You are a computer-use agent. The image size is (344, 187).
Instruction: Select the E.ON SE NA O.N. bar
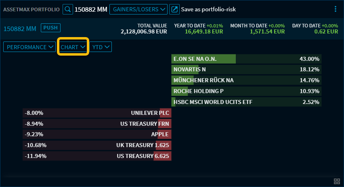[x=246, y=59]
